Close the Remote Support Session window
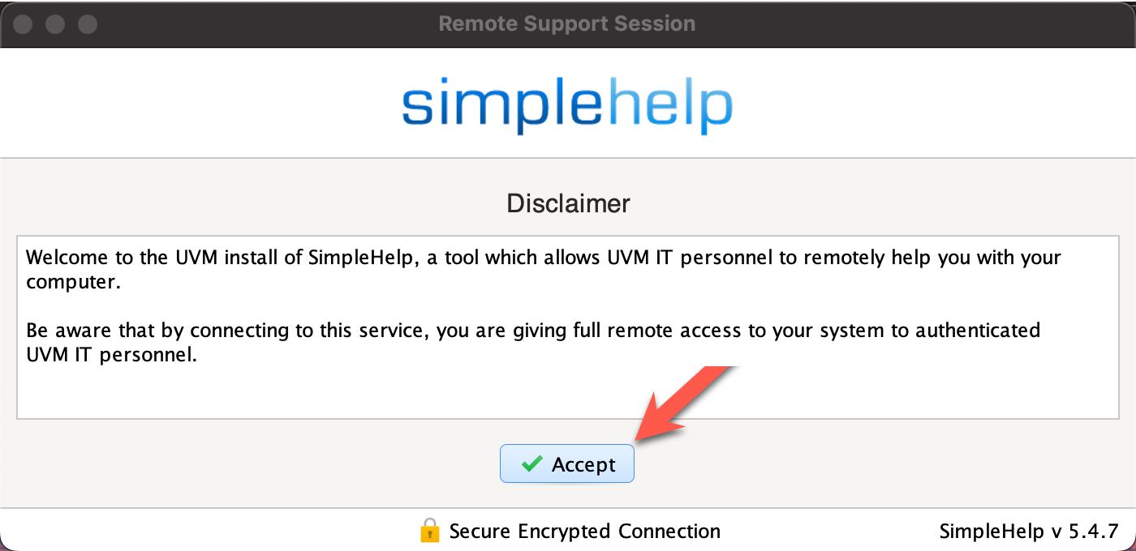Viewport: 1136px width, 551px height. [x=24, y=24]
